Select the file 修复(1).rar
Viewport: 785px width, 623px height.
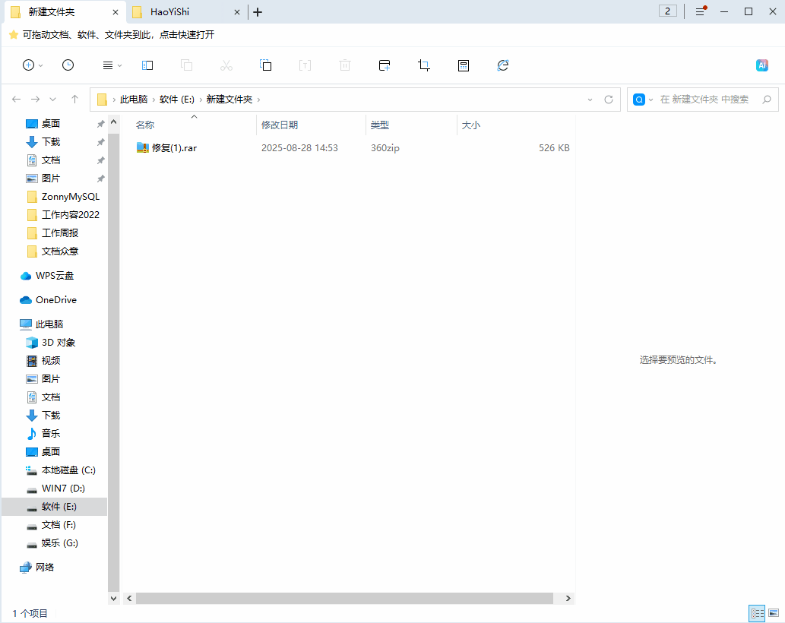tap(166, 147)
